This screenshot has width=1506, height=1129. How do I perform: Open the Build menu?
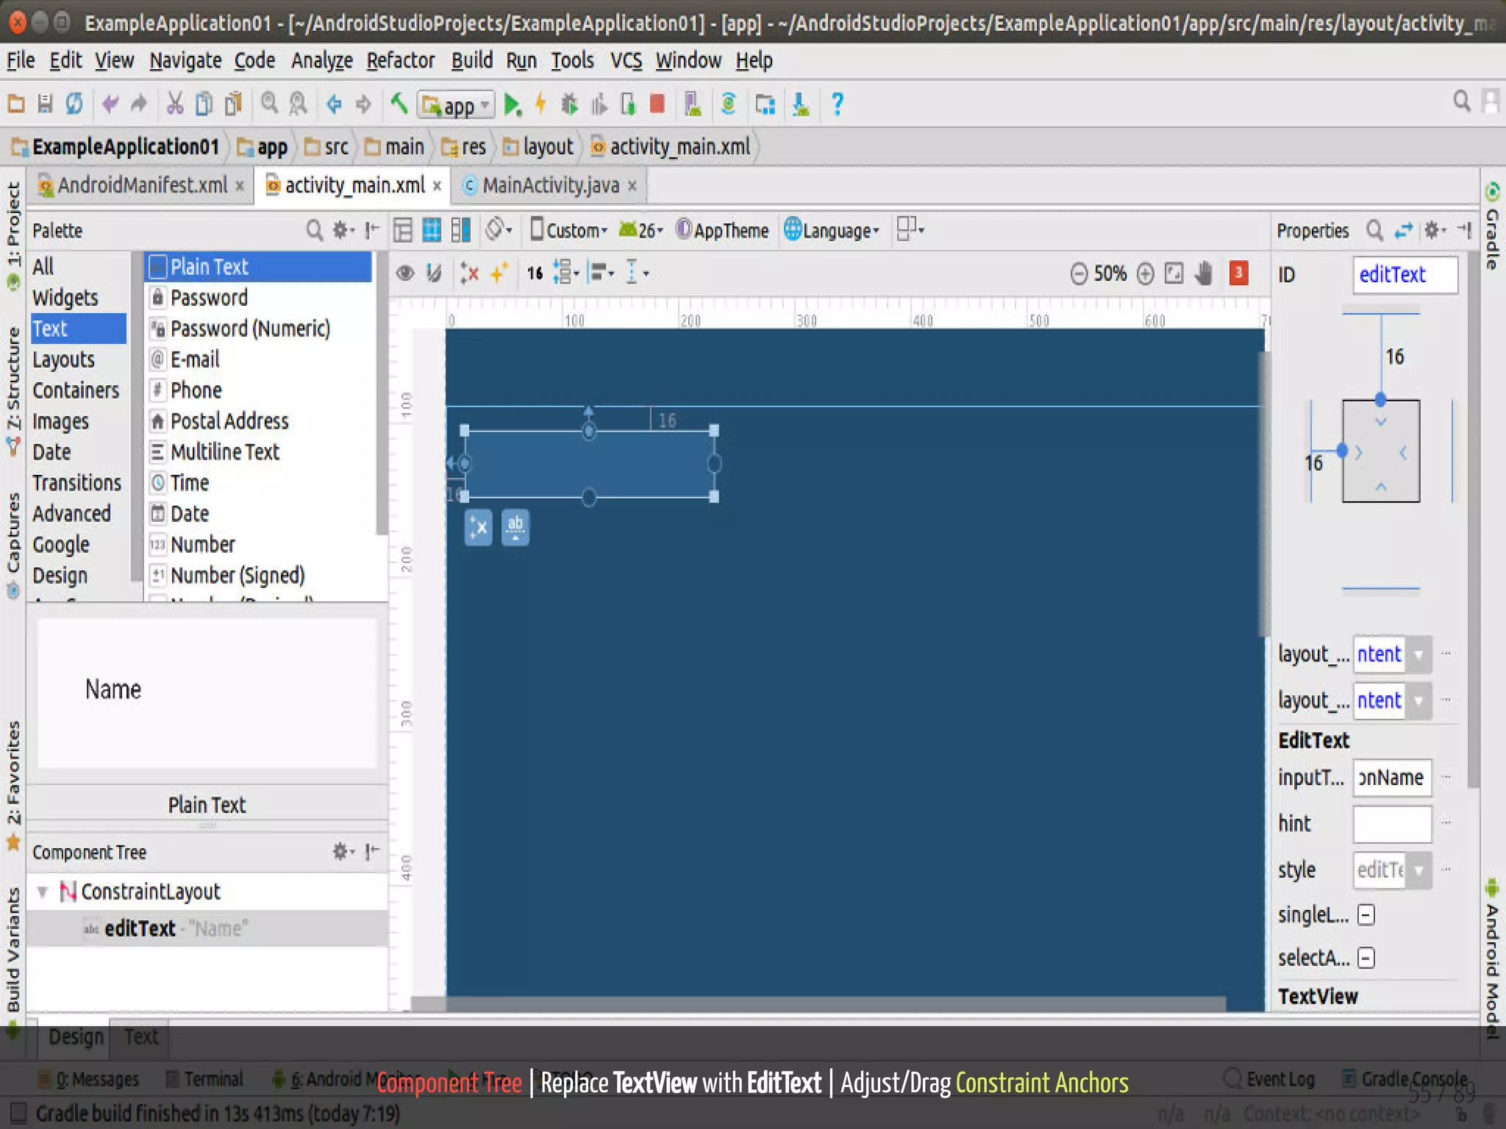click(x=472, y=61)
